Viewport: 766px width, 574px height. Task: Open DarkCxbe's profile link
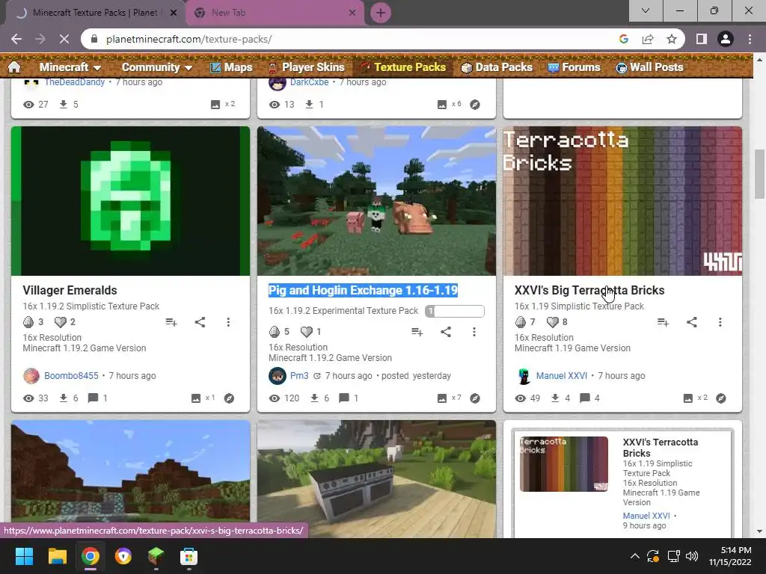[x=309, y=82]
